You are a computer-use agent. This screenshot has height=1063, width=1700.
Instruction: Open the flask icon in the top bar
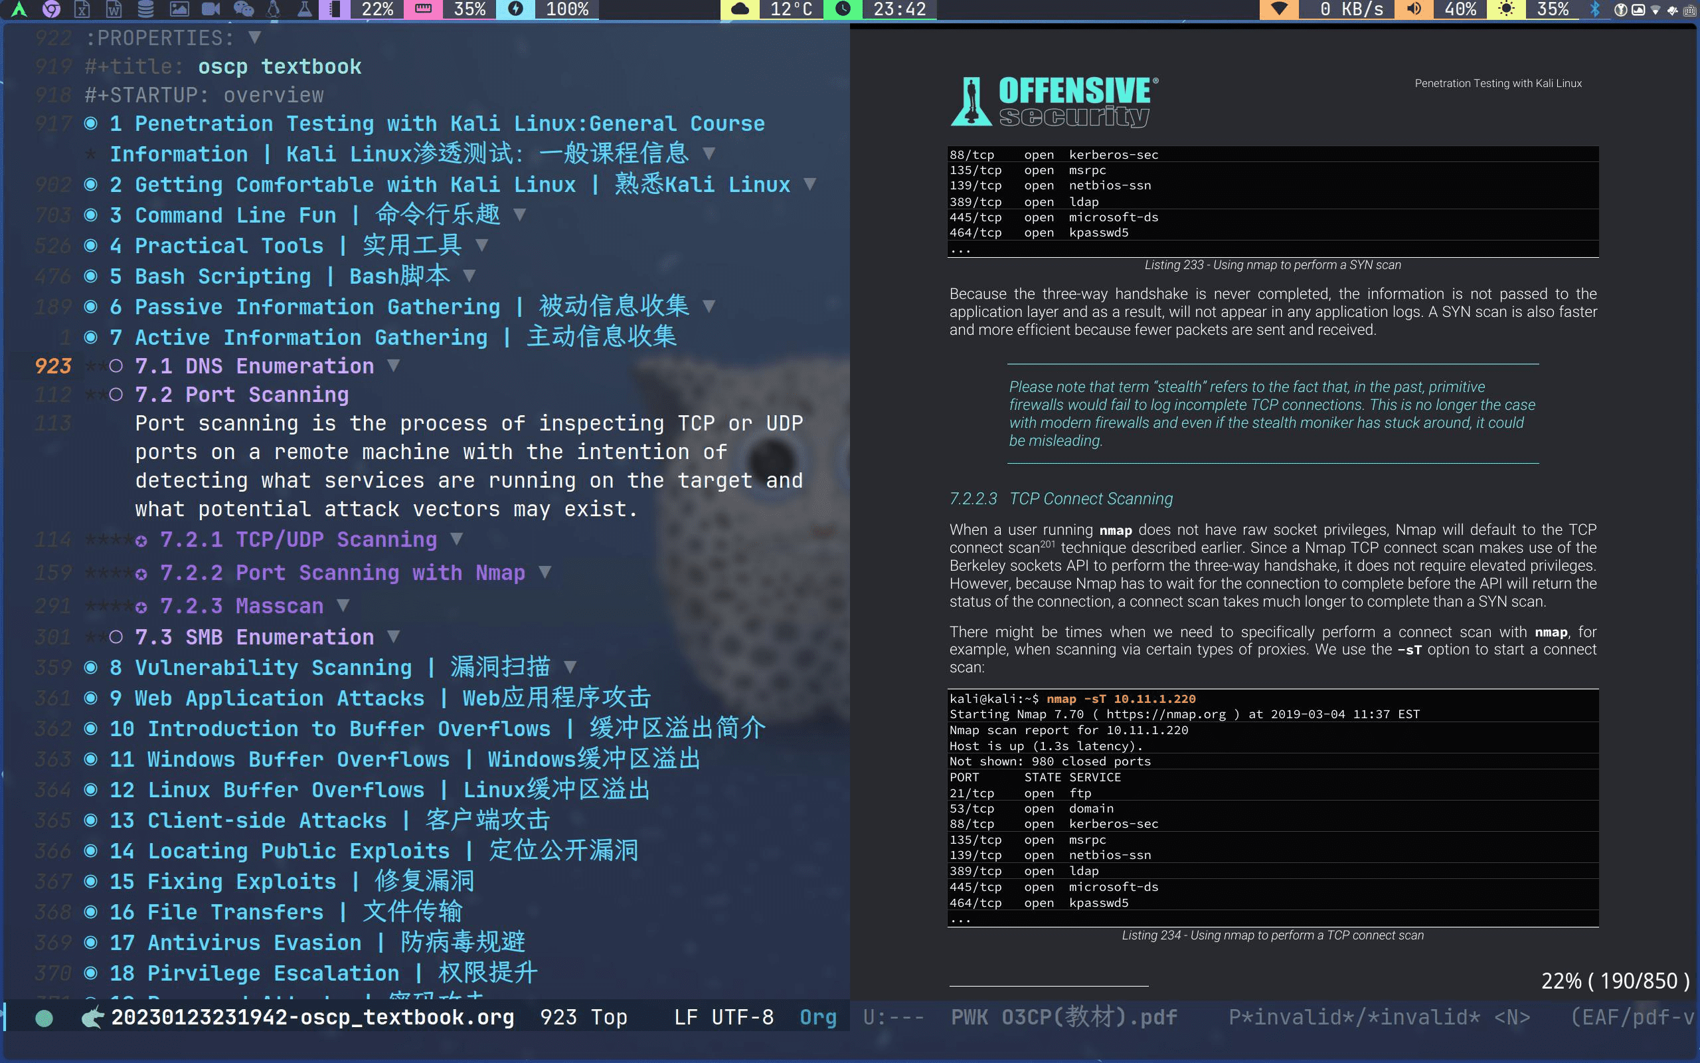pos(304,9)
